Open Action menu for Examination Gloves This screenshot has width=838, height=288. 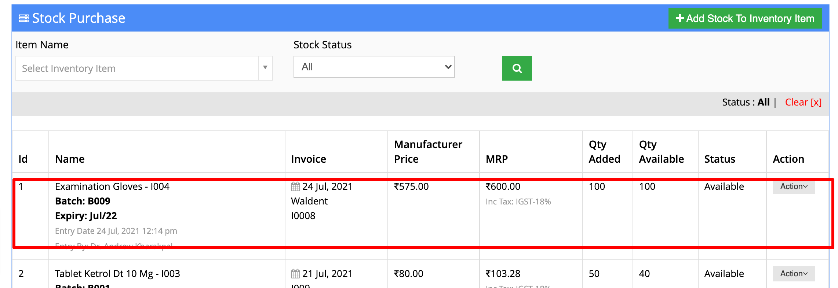[794, 187]
